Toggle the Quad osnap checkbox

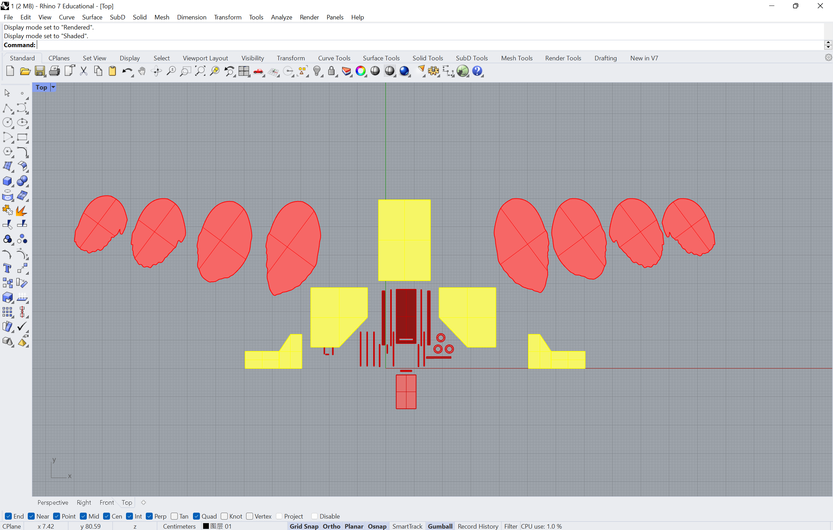point(196,516)
